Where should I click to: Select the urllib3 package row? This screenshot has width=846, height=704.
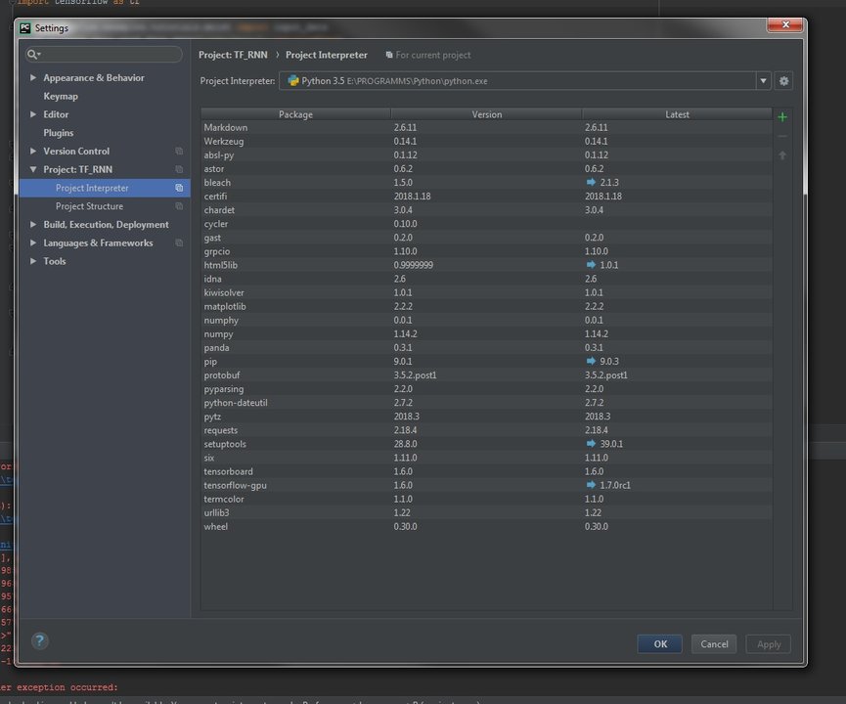(486, 512)
